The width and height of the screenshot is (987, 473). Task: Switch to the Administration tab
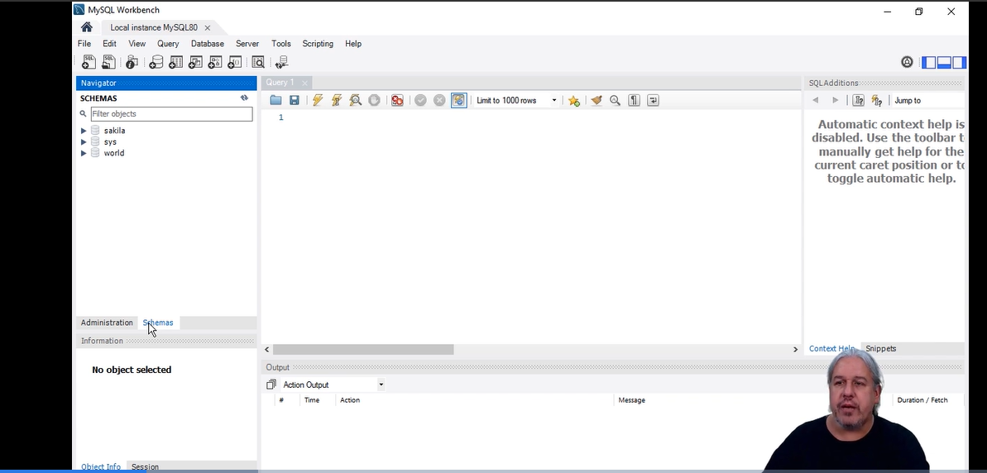tap(107, 322)
